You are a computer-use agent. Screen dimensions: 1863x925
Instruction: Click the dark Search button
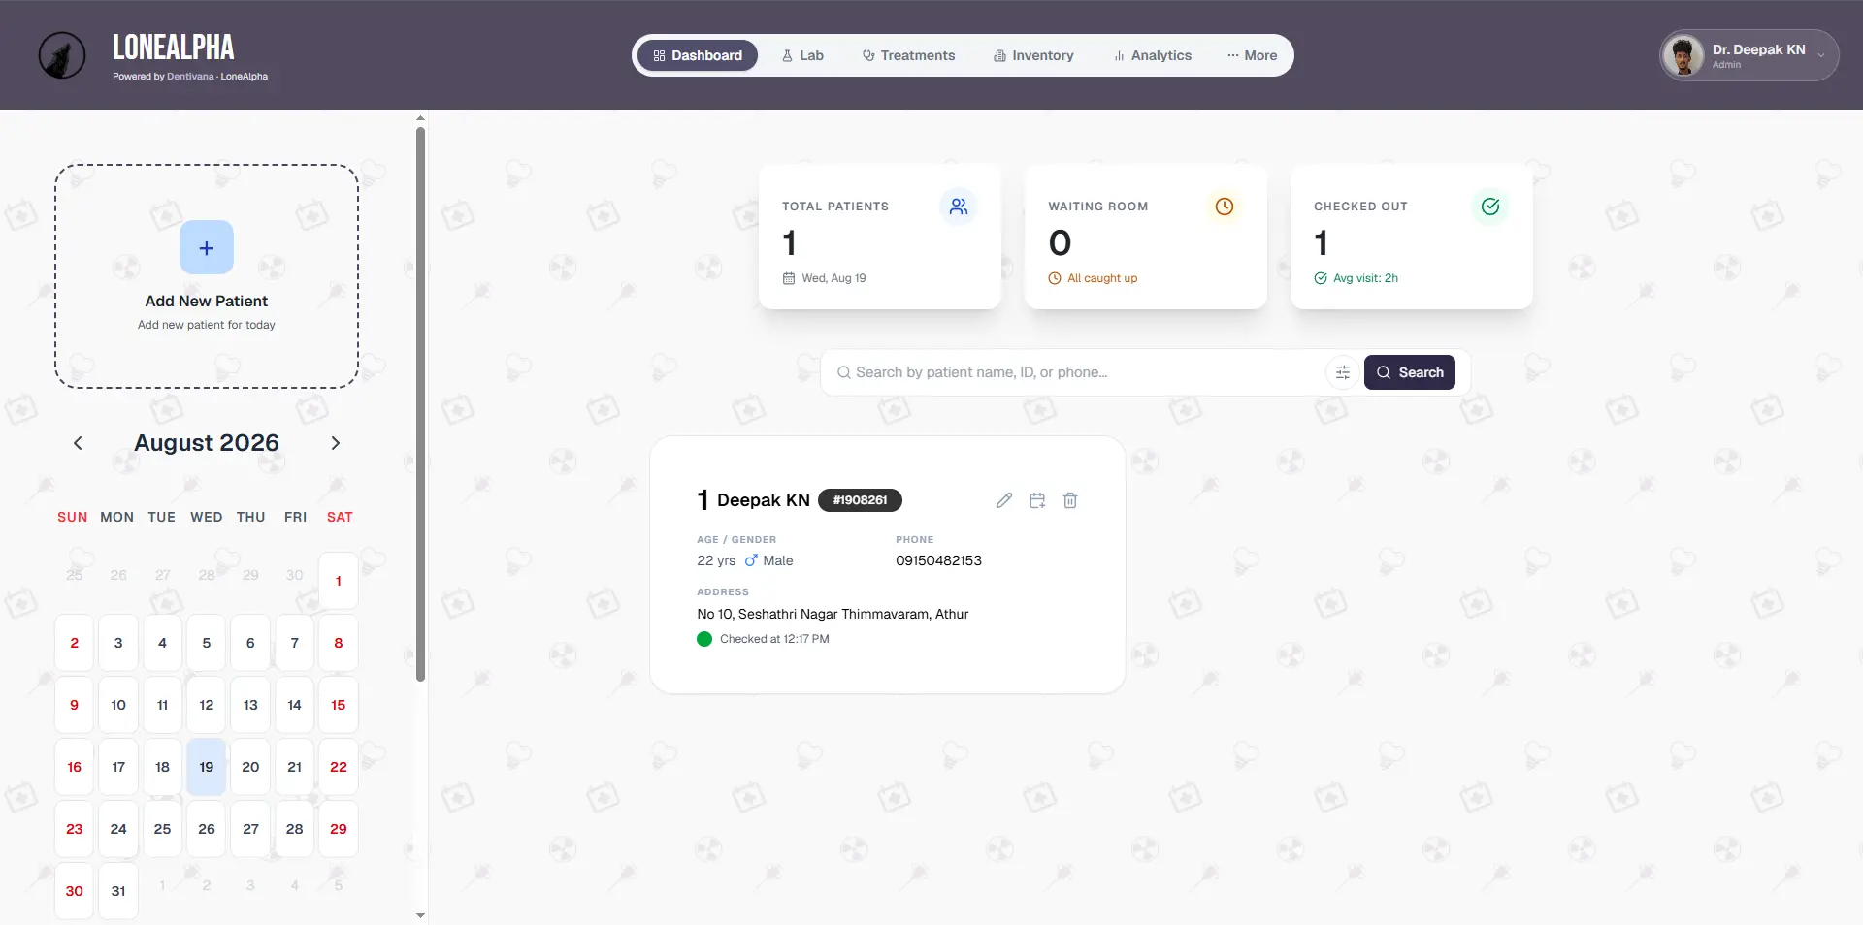click(1410, 372)
